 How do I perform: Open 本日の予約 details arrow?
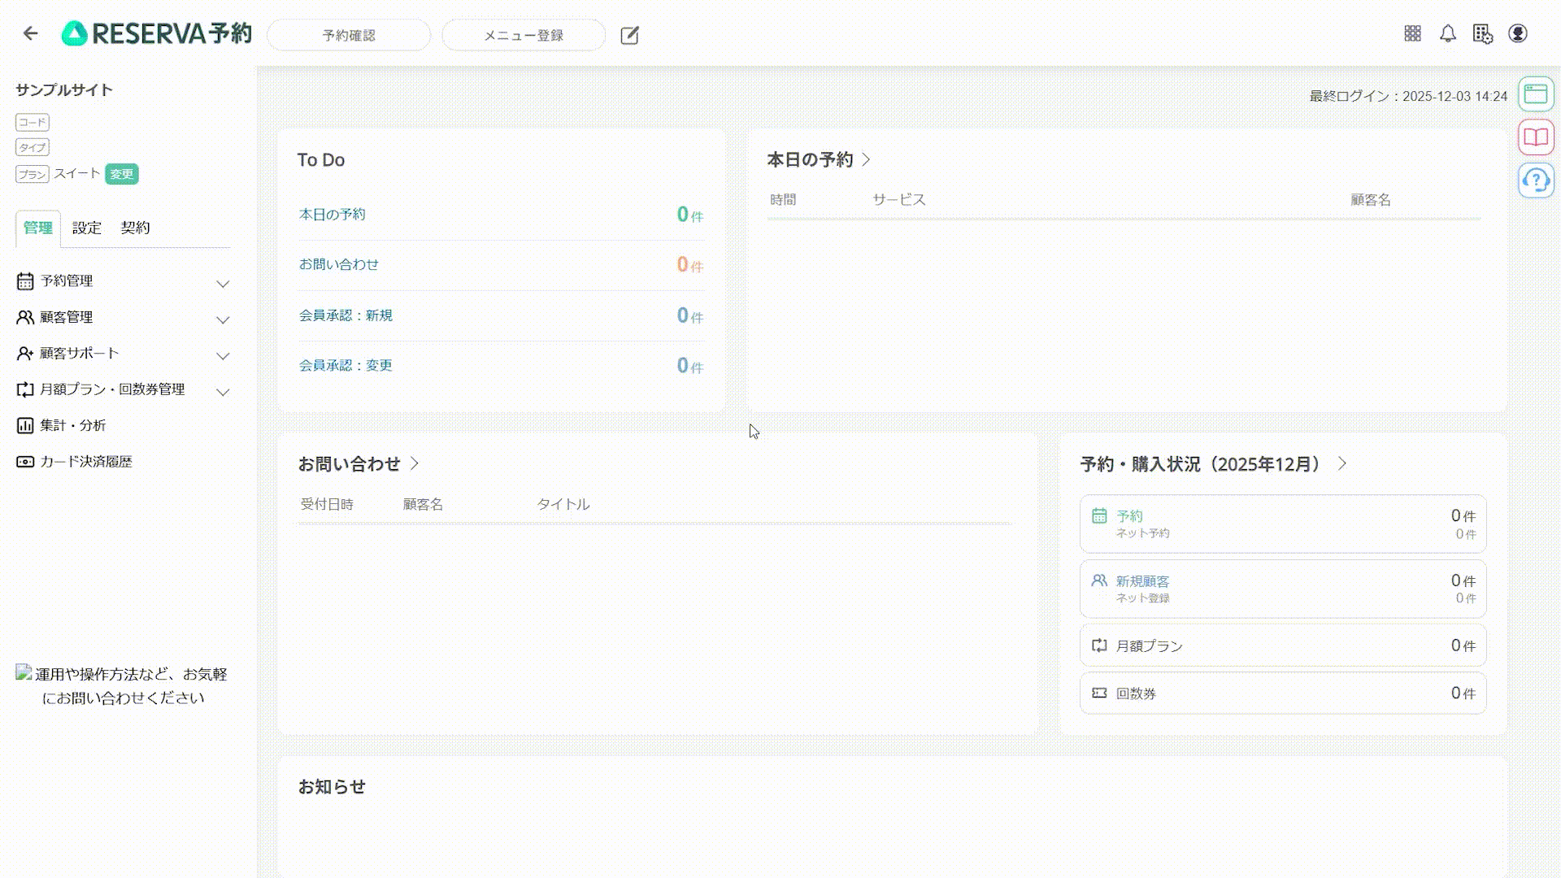(866, 159)
